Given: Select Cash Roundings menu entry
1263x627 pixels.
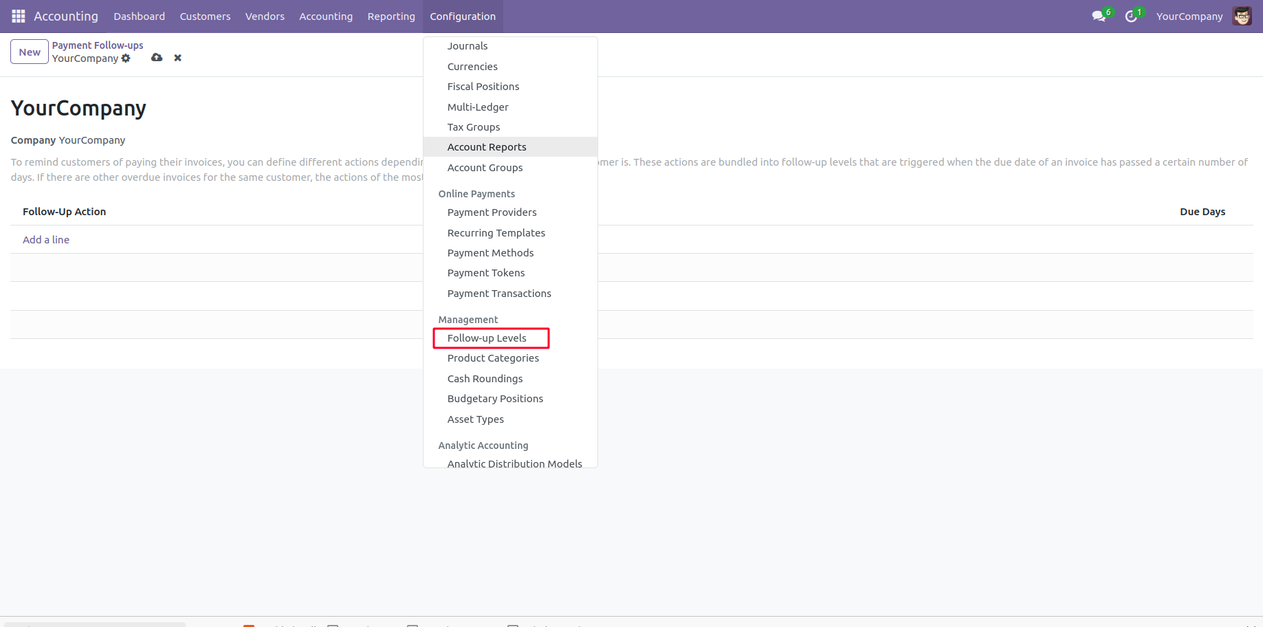Looking at the screenshot, I should tap(485, 379).
